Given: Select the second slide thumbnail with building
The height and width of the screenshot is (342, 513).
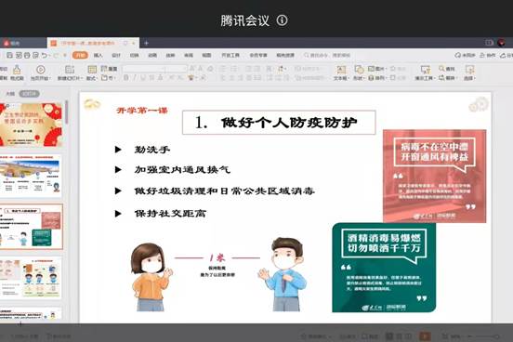Looking at the screenshot, I should pyautogui.click(x=31, y=176).
